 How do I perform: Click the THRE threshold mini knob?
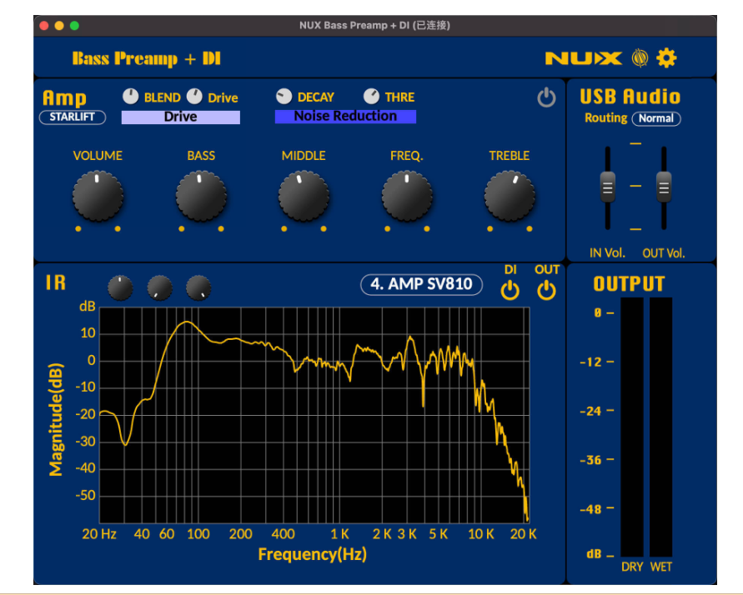(371, 97)
